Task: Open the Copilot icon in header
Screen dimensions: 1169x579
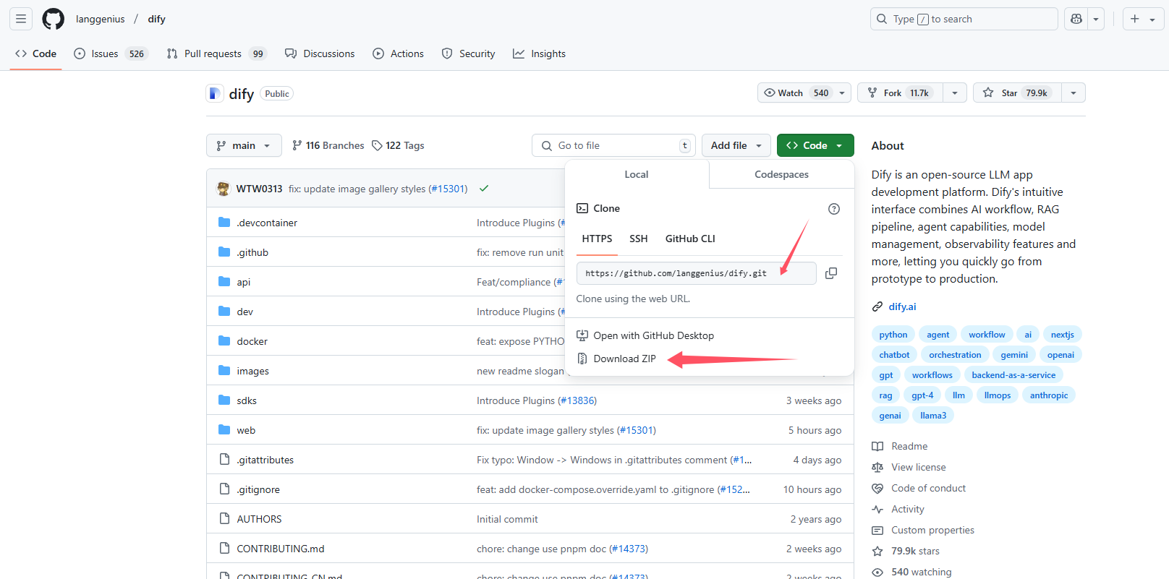Action: click(x=1076, y=19)
